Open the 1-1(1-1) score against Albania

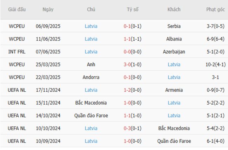tap(132, 39)
